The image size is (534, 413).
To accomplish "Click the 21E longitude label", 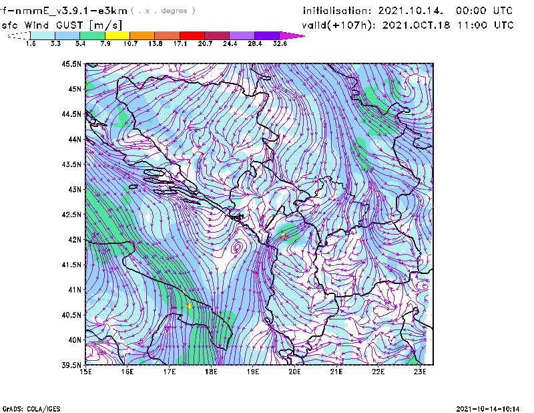I will (x=336, y=372).
